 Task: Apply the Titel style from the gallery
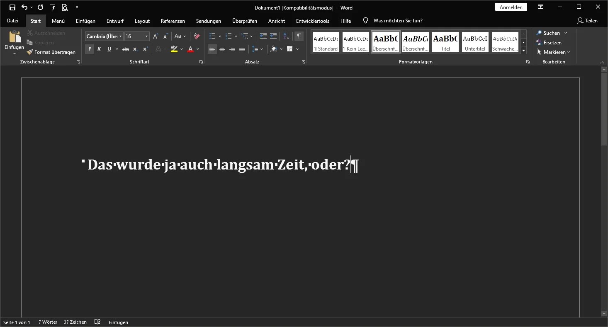click(x=445, y=41)
